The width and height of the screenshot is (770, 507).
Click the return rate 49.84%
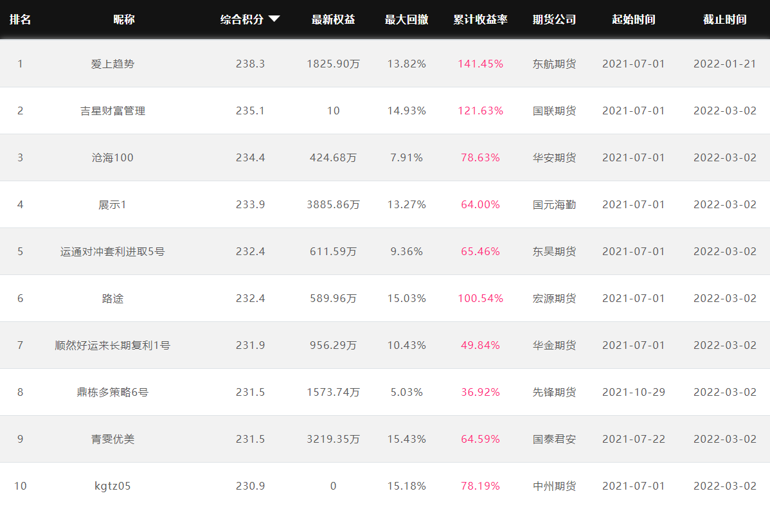[480, 346]
